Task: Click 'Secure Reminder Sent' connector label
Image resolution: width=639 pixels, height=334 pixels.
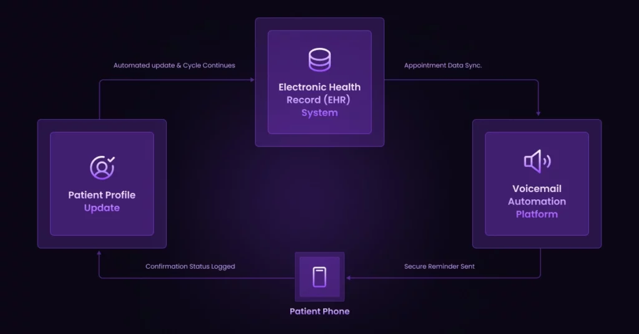Action: (439, 267)
